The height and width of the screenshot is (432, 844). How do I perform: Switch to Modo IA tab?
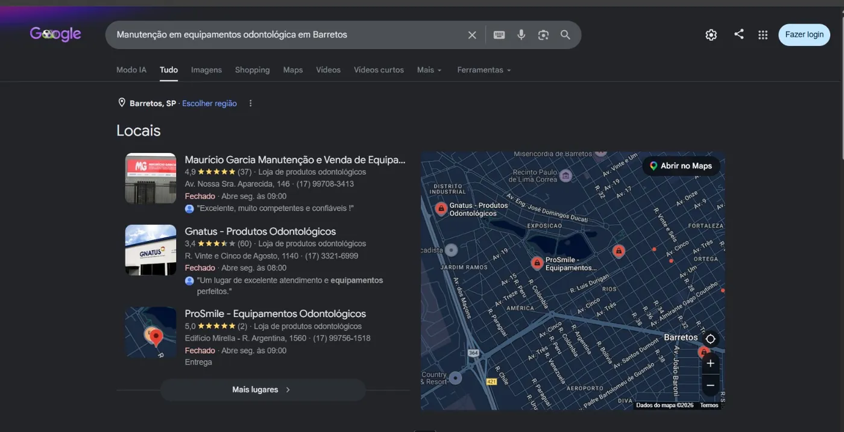(x=131, y=70)
